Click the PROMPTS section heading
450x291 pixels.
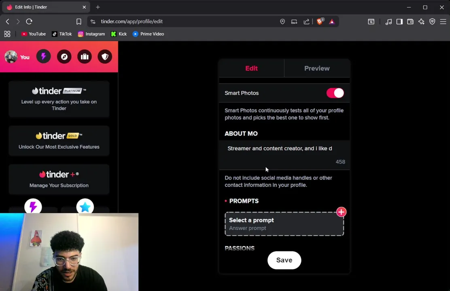(244, 201)
